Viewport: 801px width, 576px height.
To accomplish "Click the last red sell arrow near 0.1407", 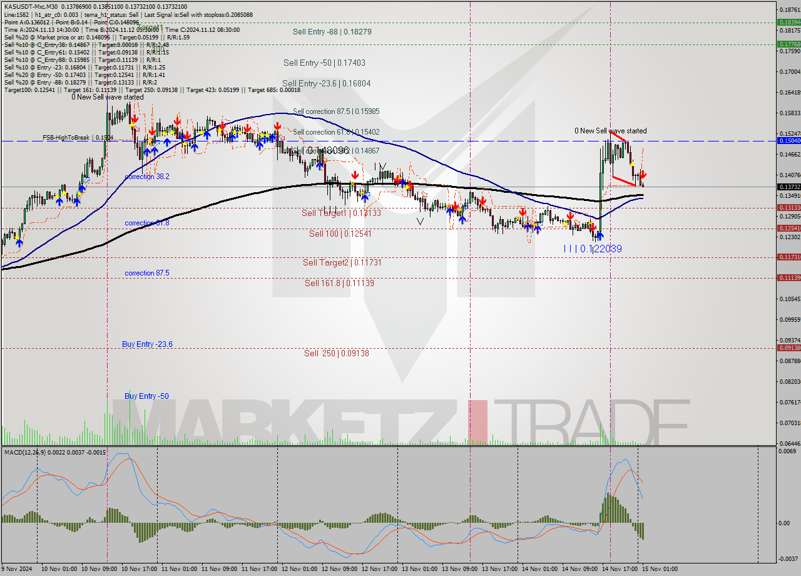I will click(x=643, y=175).
